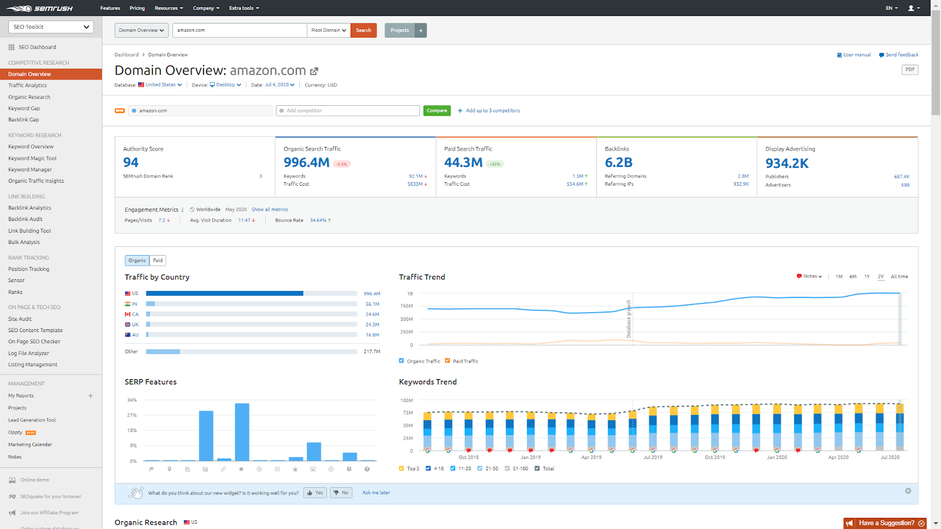The height and width of the screenshot is (529, 941).
Task: Click the United States flag in Database
Action: pos(141,85)
